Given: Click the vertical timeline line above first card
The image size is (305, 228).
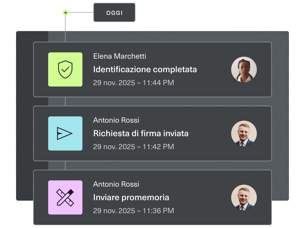Looking at the screenshot, I should [x=65, y=30].
